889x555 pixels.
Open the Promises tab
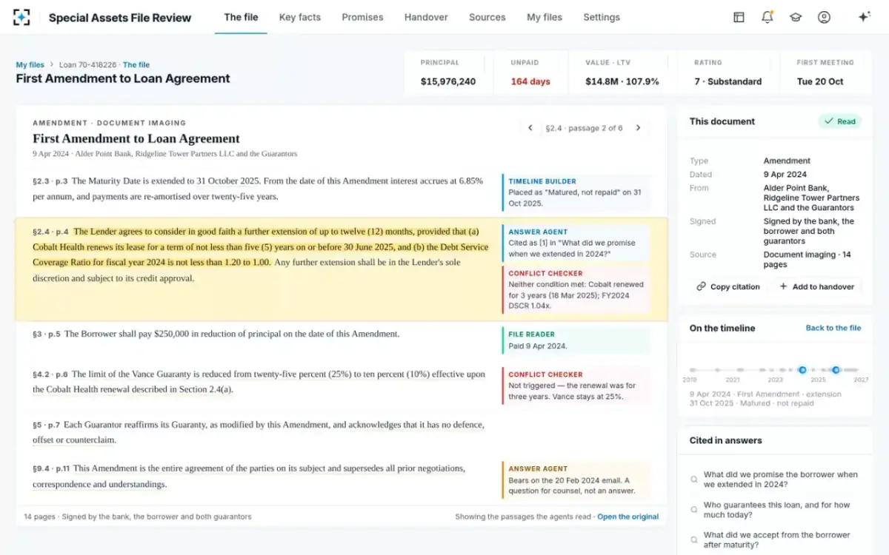(362, 17)
